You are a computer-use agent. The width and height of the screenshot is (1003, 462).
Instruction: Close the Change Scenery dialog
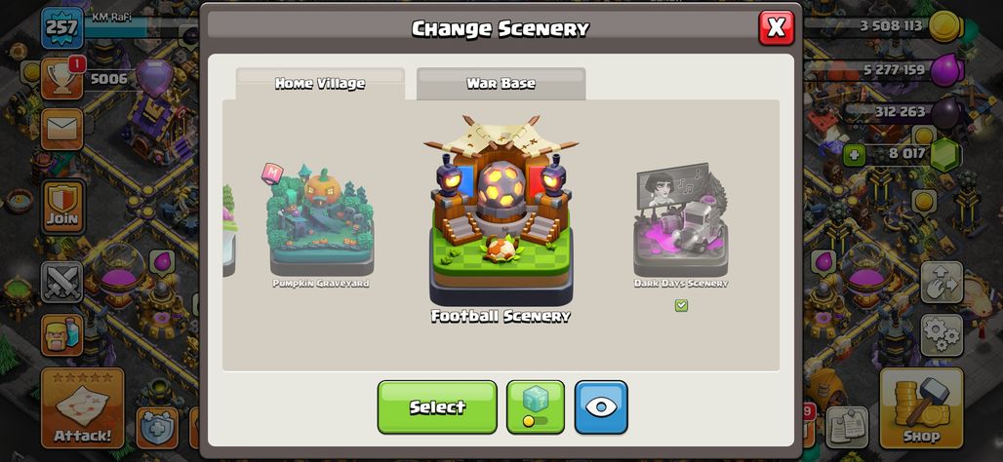tap(776, 27)
